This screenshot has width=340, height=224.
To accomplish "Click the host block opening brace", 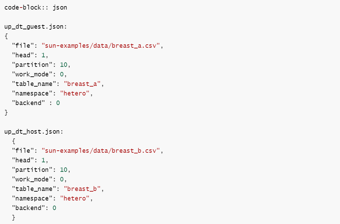I will click(x=14, y=141).
